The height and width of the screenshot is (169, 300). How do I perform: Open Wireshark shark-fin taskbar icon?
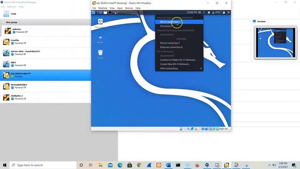pos(149,165)
